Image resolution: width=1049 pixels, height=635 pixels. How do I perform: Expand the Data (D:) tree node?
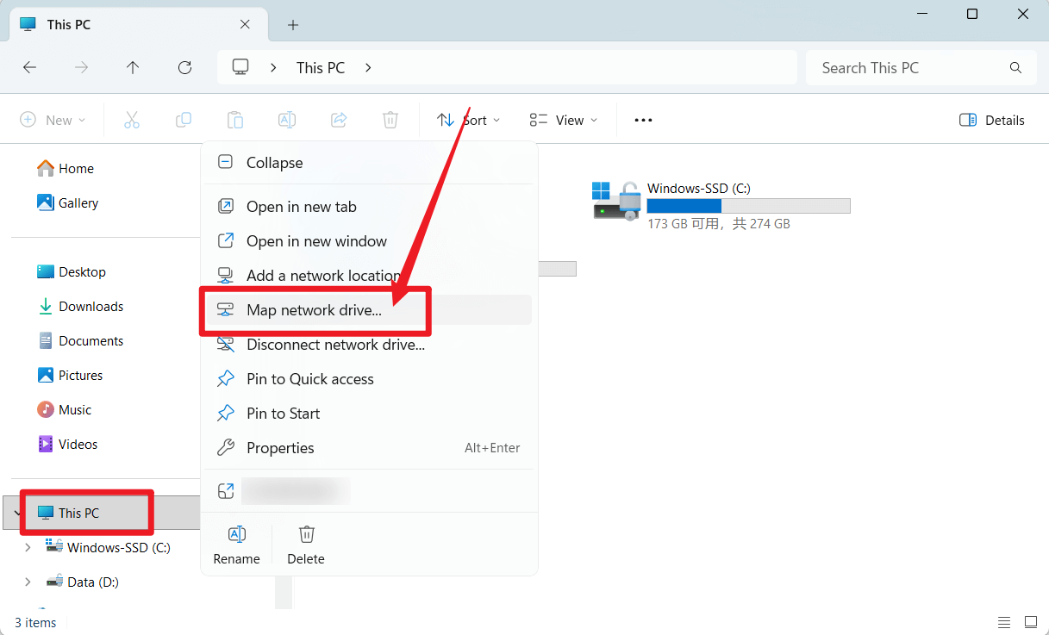pos(28,582)
